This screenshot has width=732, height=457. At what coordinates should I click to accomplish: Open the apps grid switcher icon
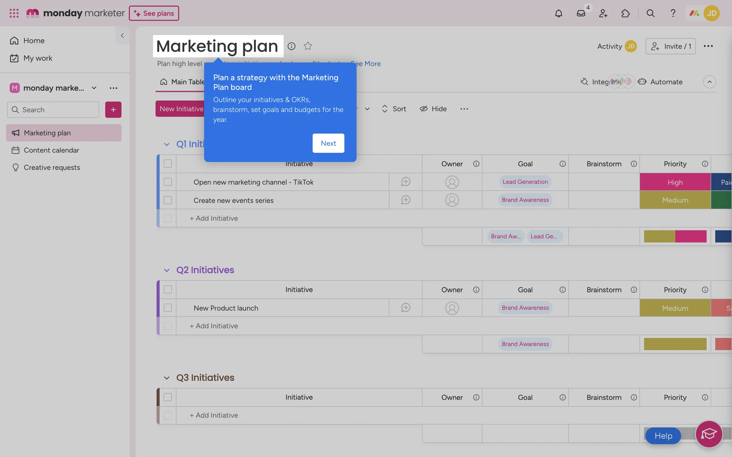coord(14,13)
